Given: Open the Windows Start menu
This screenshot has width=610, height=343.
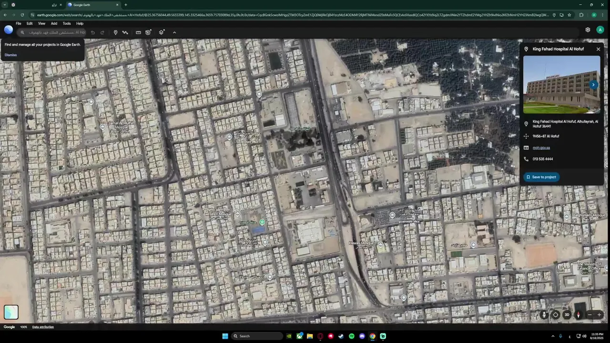Looking at the screenshot, I should coord(225,336).
